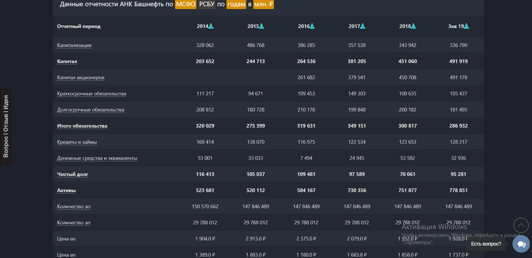Click the 2016 column header
532x258 pixels.
point(304,26)
